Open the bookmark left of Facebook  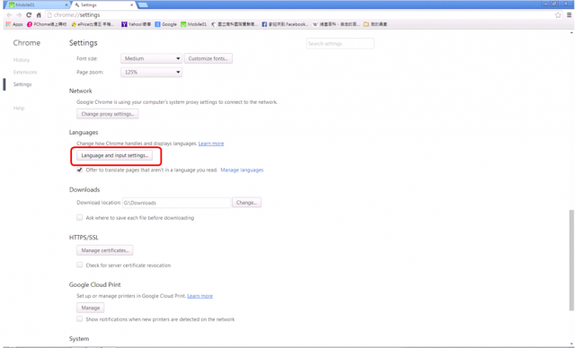click(234, 24)
